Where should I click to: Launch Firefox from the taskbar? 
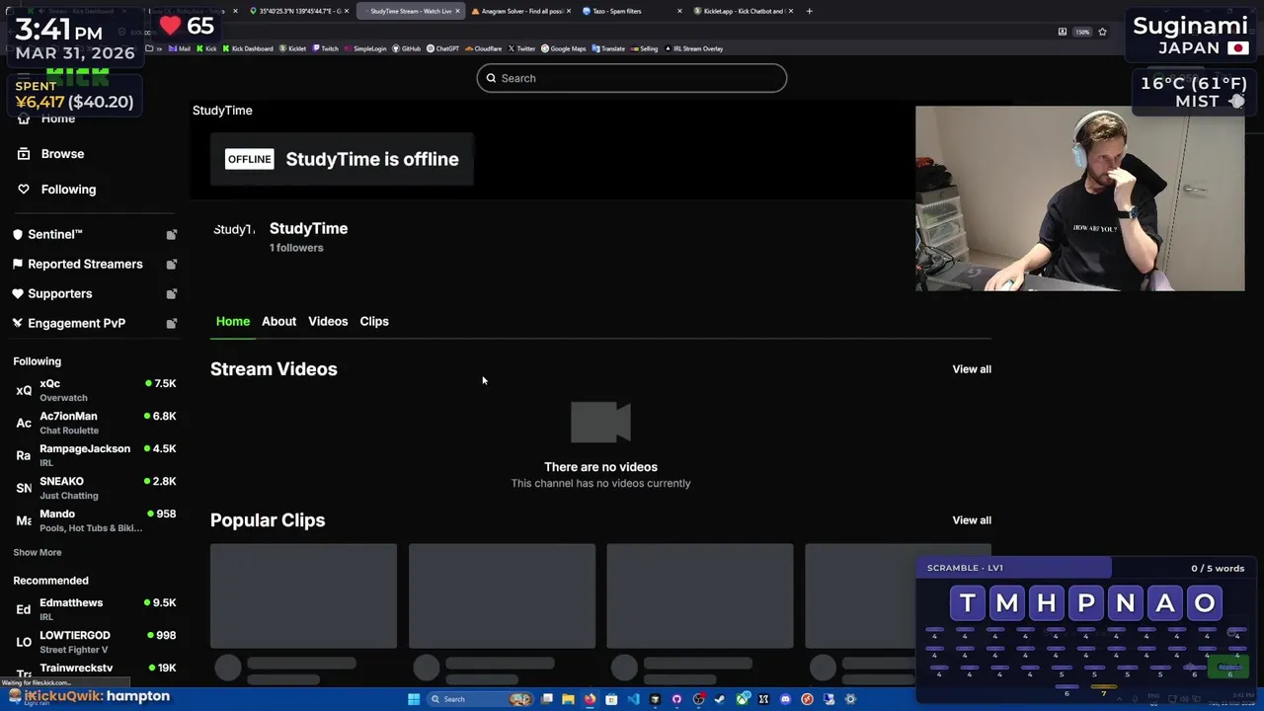tap(590, 699)
